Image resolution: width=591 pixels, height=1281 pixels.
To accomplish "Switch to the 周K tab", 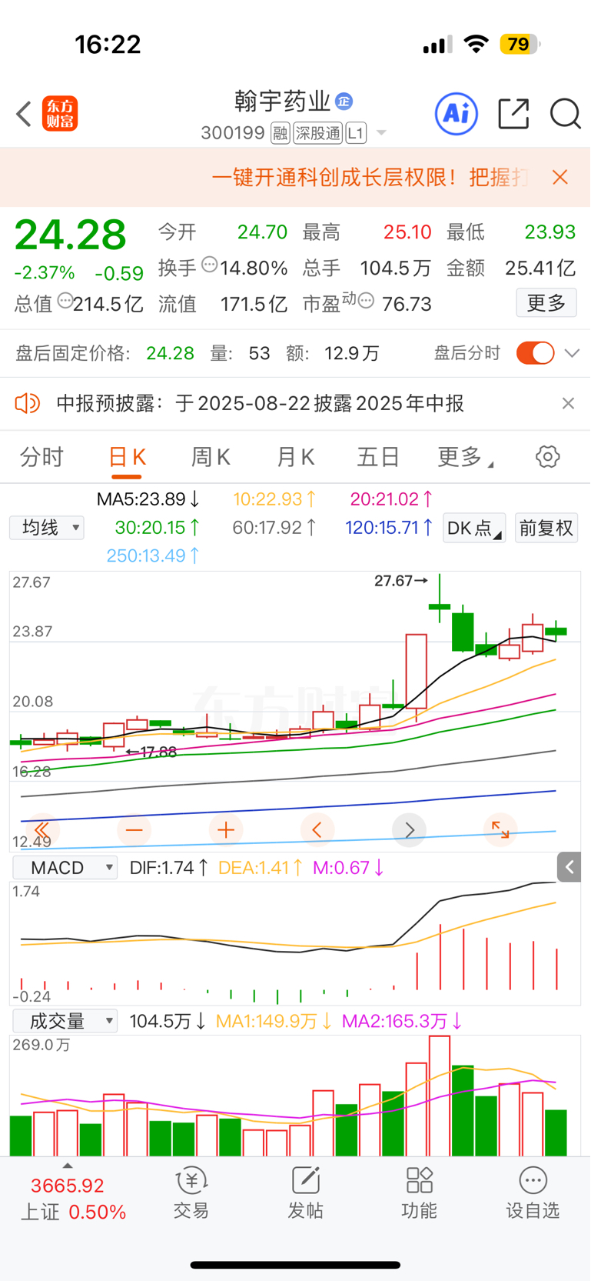I will 211,457.
